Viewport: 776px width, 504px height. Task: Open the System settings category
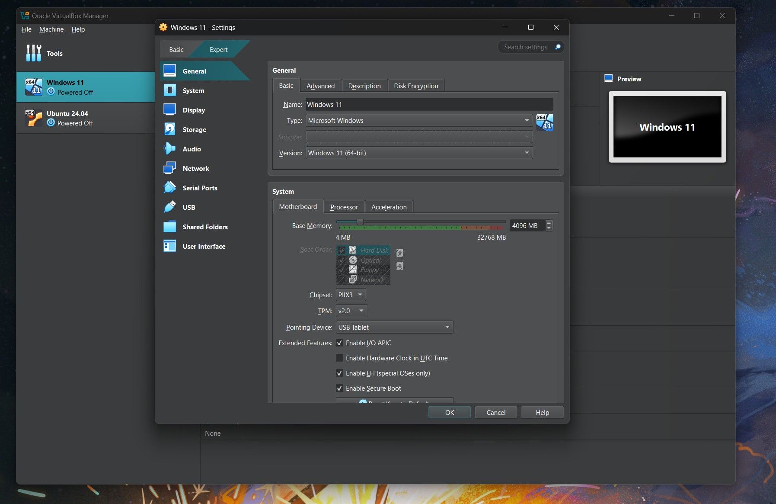[x=204, y=90]
